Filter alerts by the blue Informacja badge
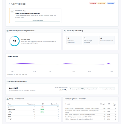124x124 pixels. [111, 3]
